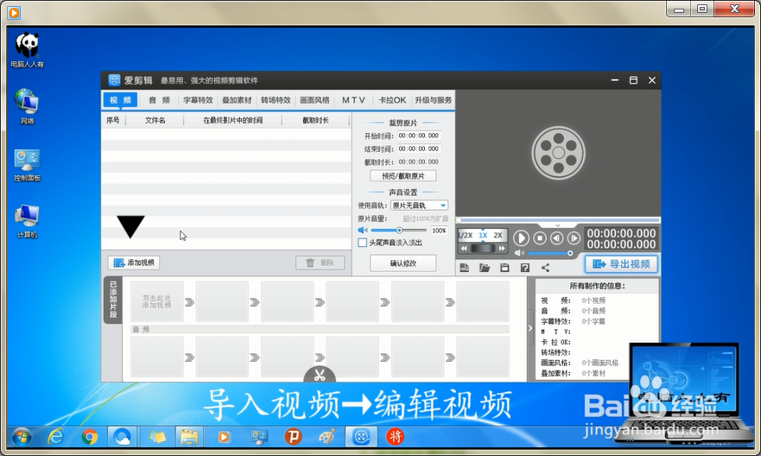Click the greyed 删除 trash button
Image resolution: width=761 pixels, height=456 pixels.
pos(320,263)
